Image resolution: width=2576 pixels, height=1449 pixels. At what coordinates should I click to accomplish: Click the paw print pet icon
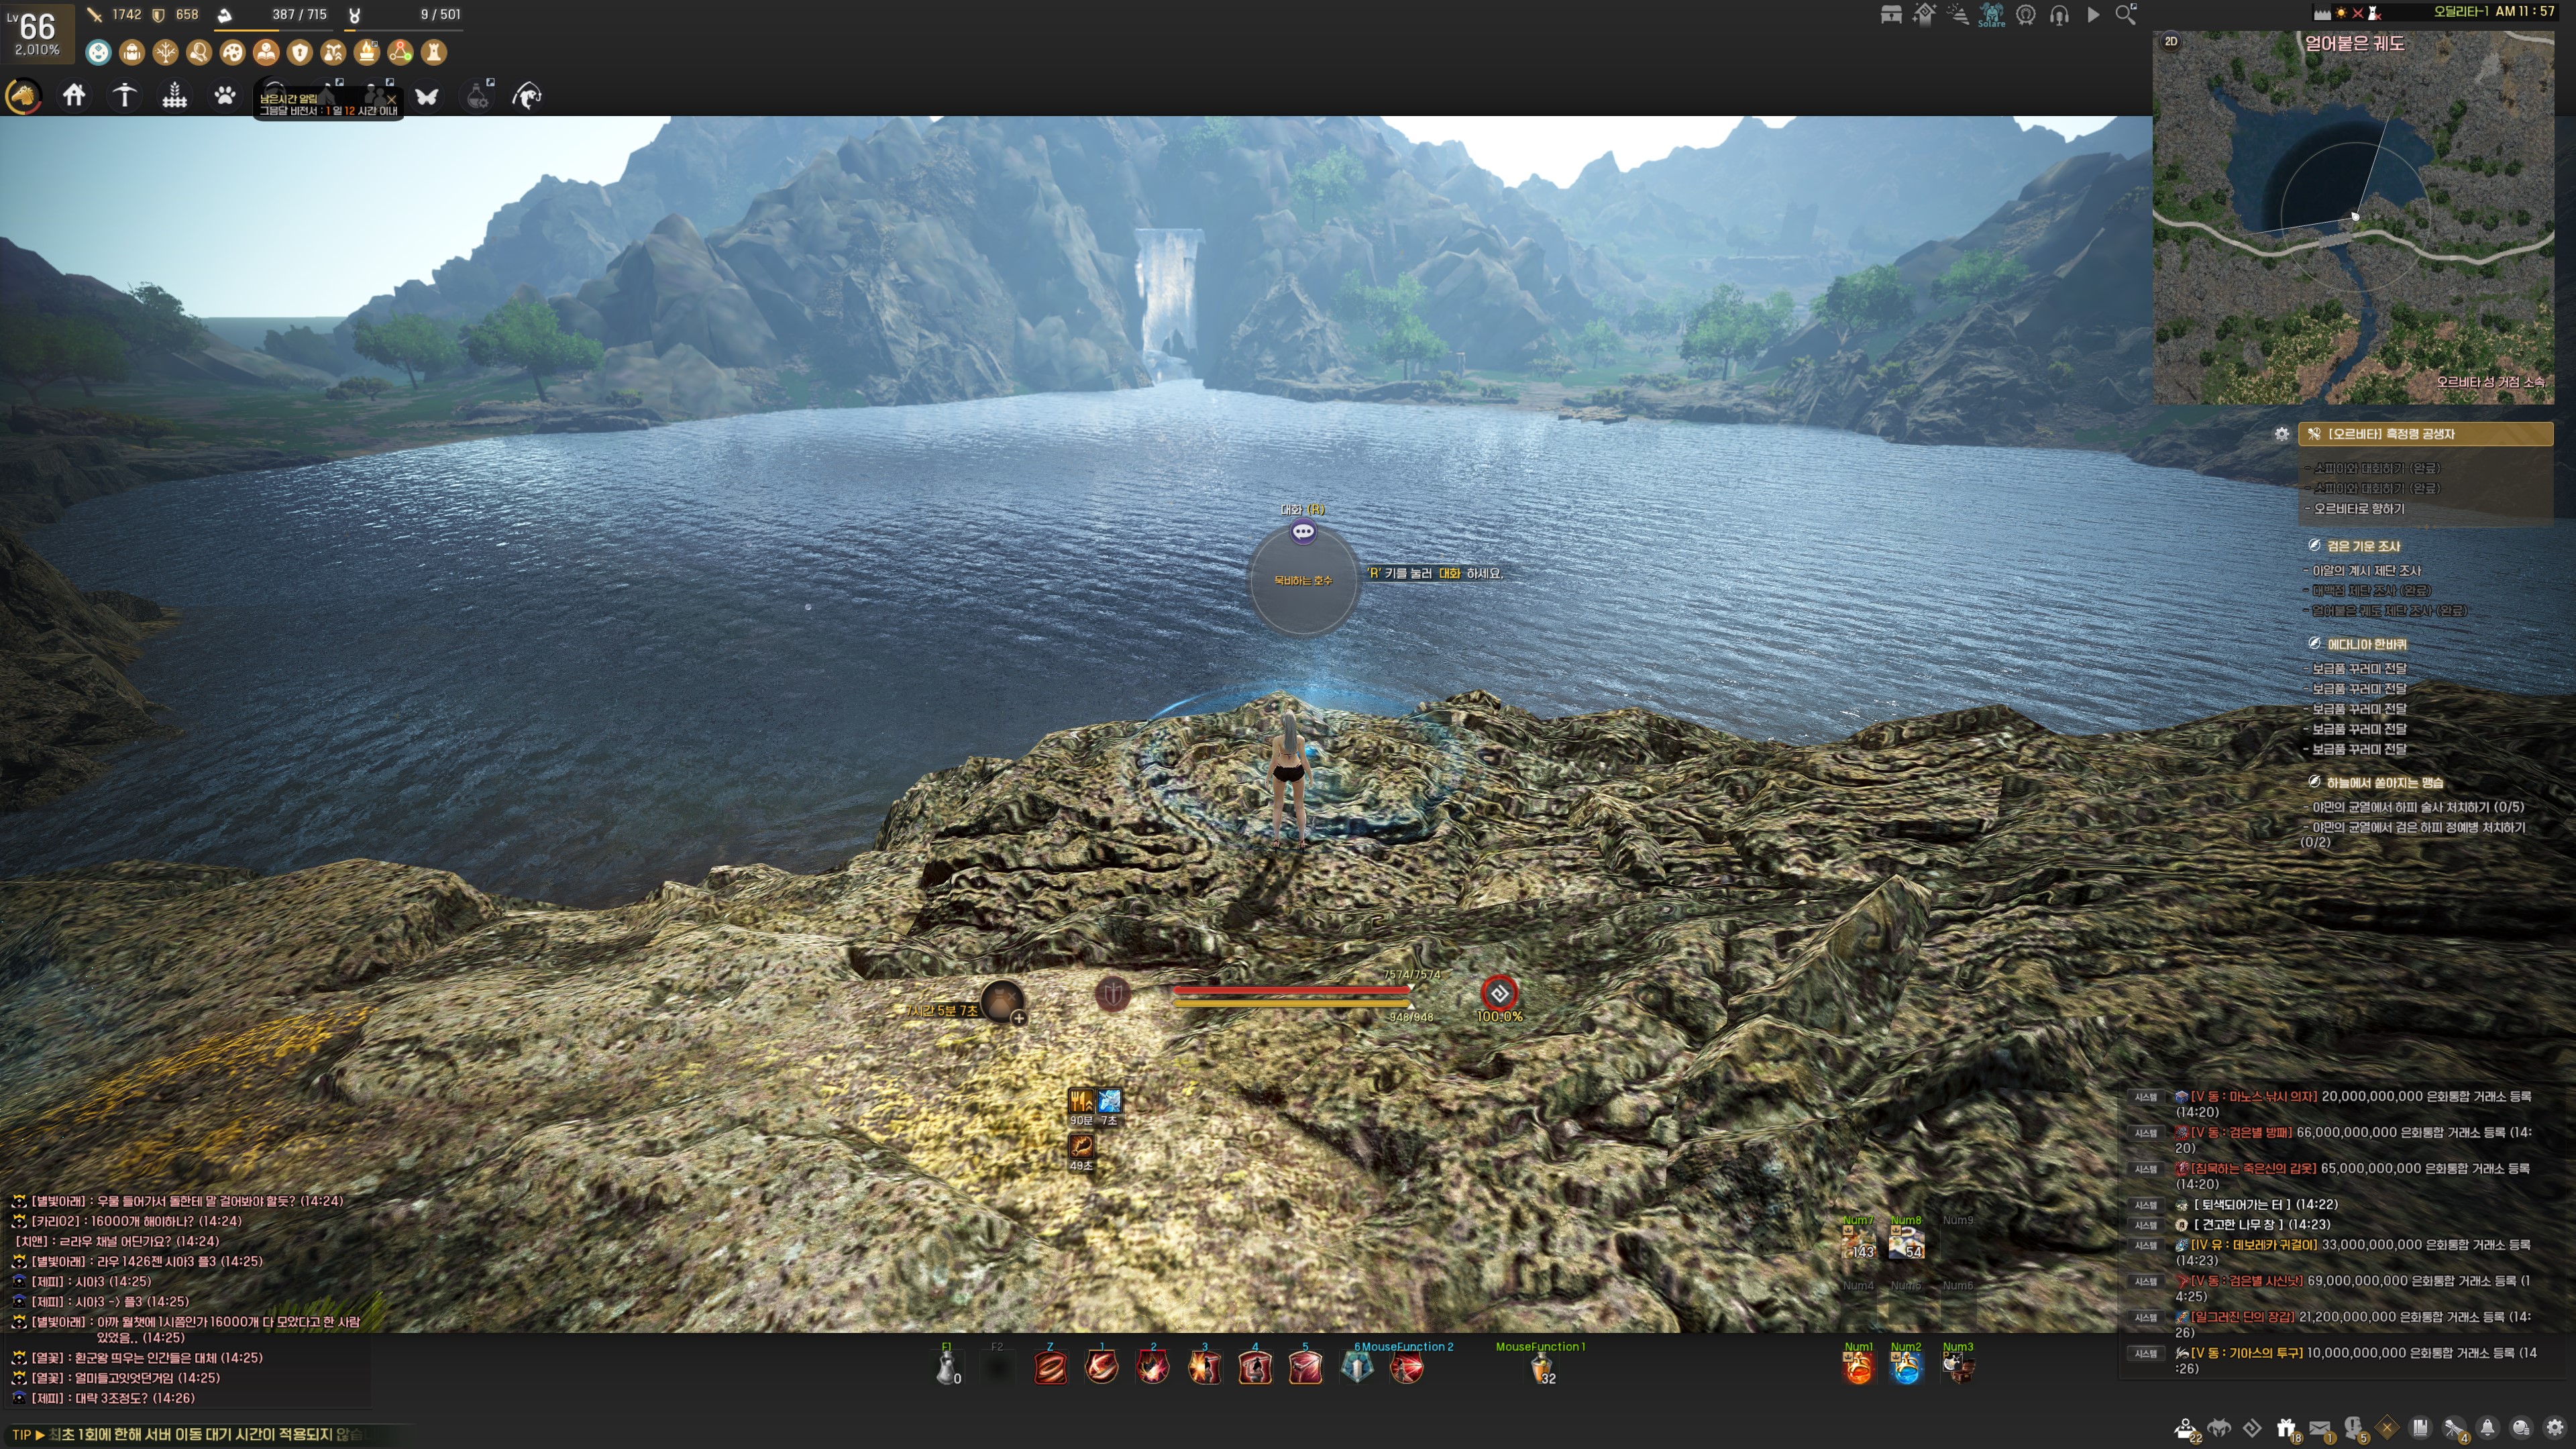[x=225, y=96]
